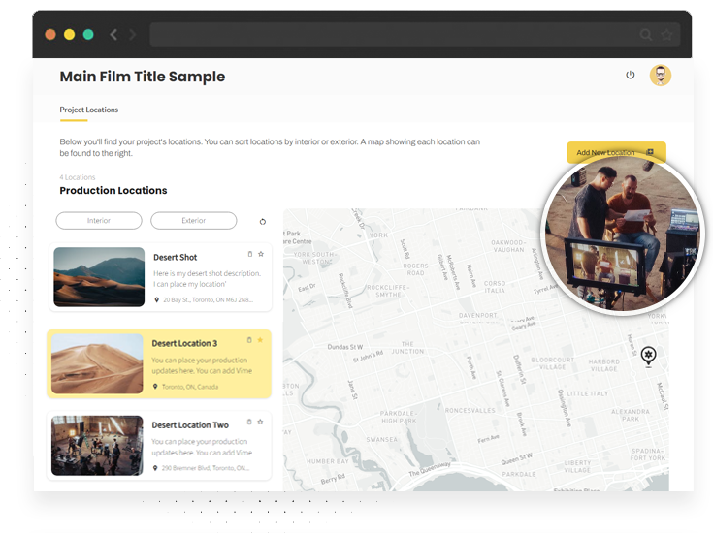Delete Desert Location Two with trash icon
Image resolution: width=713 pixels, height=533 pixels.
point(249,422)
